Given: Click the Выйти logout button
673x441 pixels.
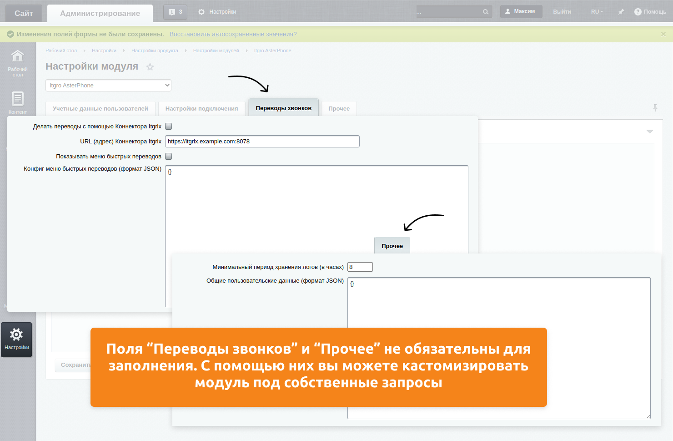Looking at the screenshot, I should [x=562, y=12].
